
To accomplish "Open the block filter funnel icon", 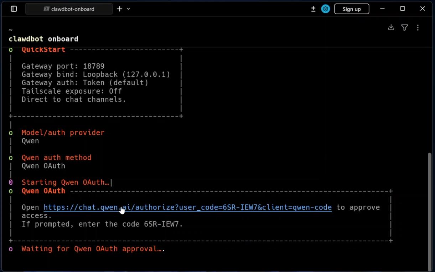I will pos(404,27).
